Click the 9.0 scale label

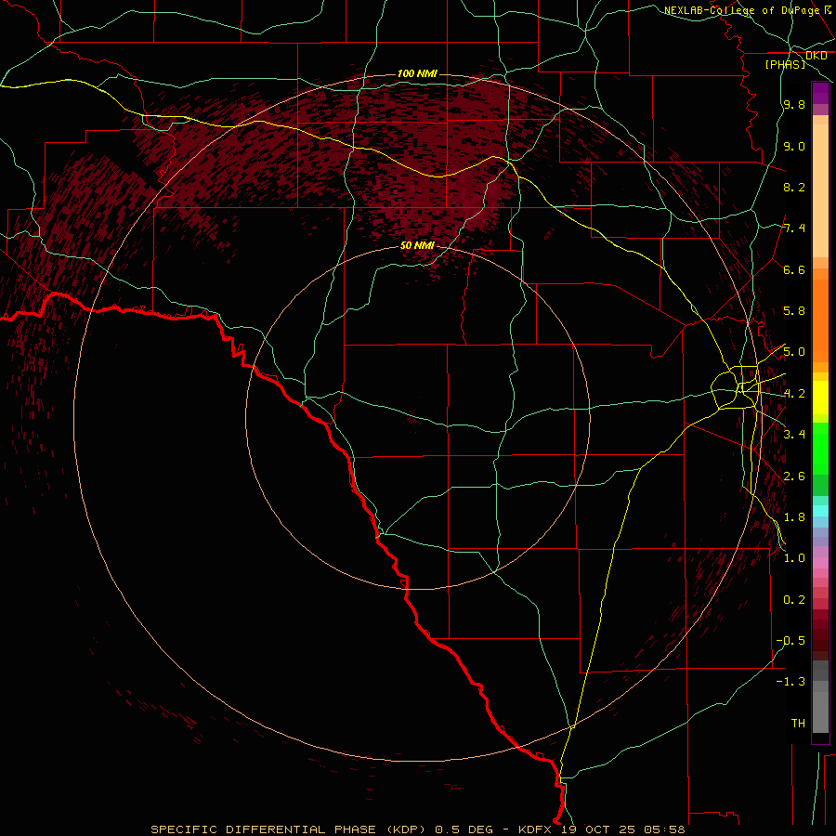(794, 146)
